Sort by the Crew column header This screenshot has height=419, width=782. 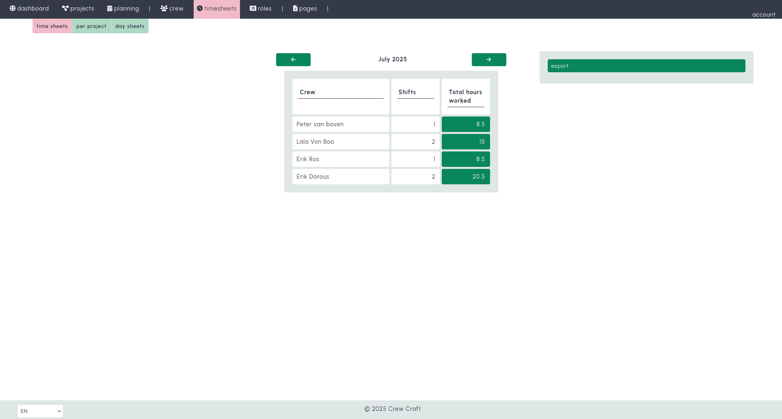[x=307, y=92]
